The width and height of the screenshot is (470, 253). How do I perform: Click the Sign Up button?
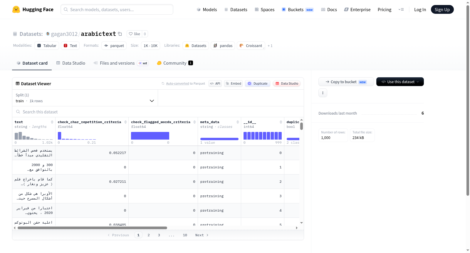pyautogui.click(x=442, y=9)
